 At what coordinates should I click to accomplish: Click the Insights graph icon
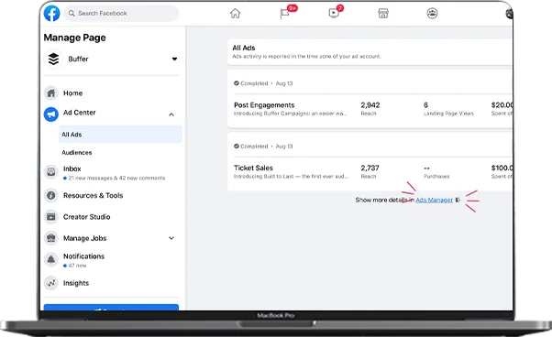(51, 283)
